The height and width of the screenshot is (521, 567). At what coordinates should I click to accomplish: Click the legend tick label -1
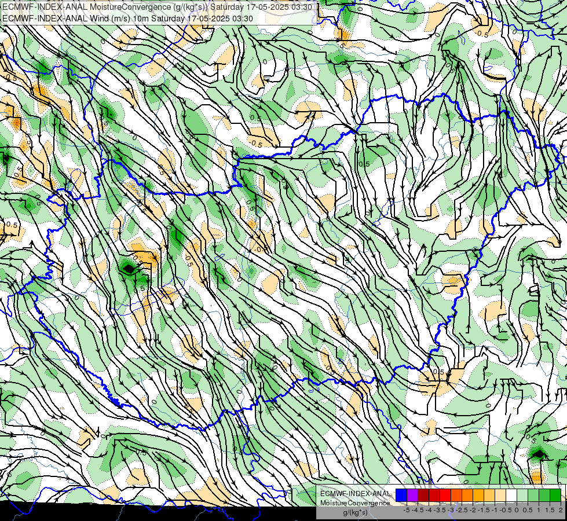pos(495,510)
